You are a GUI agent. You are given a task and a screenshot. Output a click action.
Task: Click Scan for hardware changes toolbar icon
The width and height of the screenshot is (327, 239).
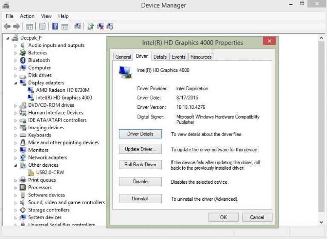77,26
